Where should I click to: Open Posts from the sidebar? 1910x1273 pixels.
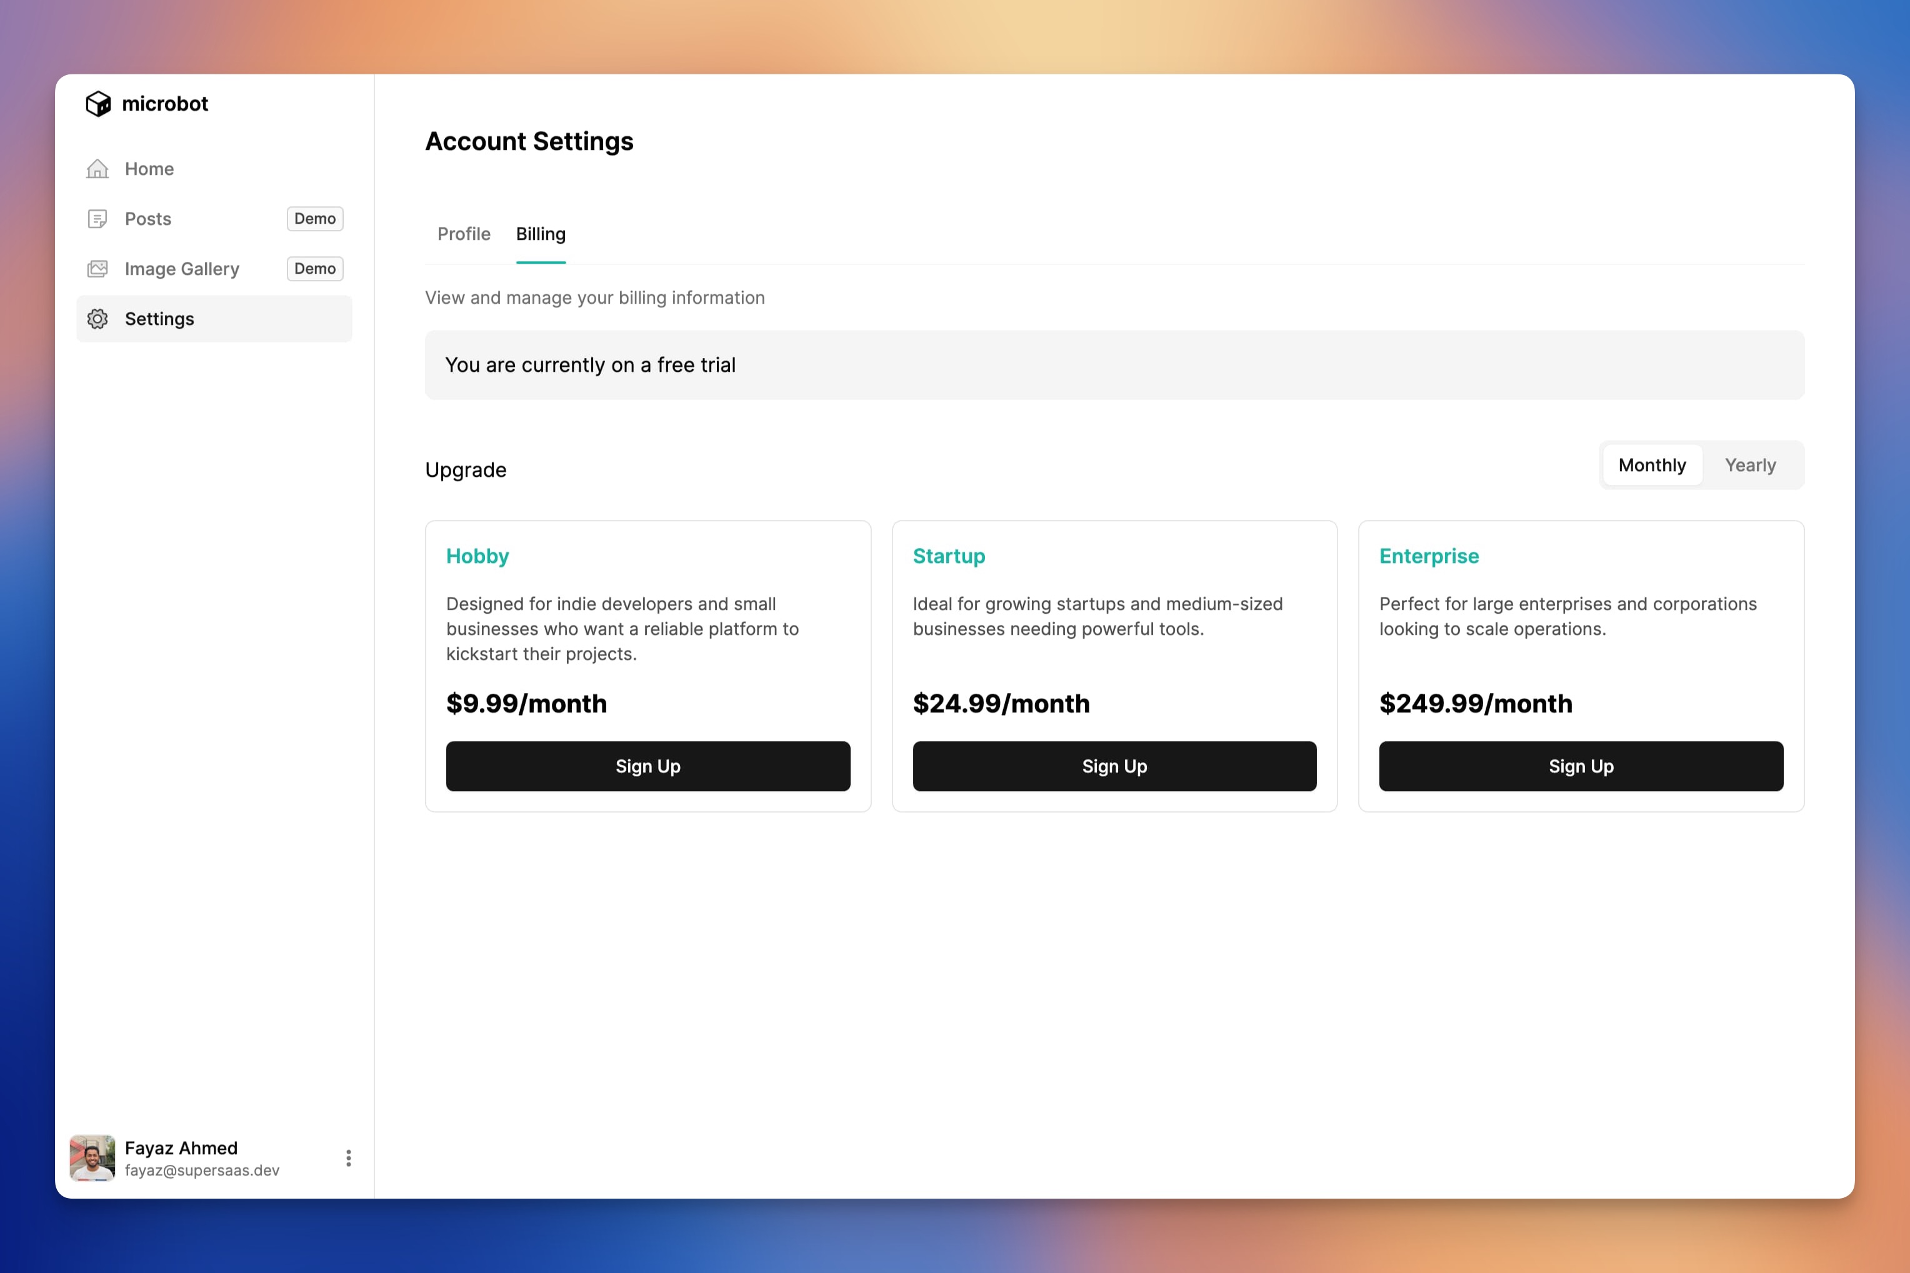tap(147, 219)
